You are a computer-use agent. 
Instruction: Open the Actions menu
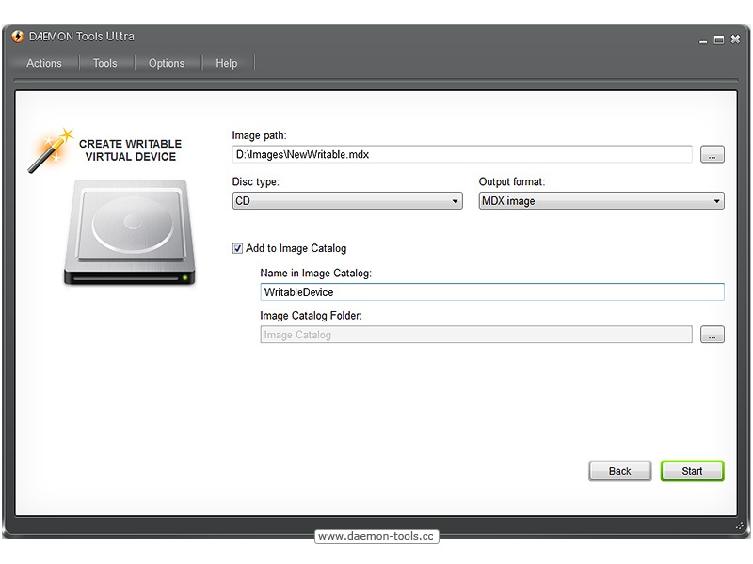pyautogui.click(x=44, y=63)
